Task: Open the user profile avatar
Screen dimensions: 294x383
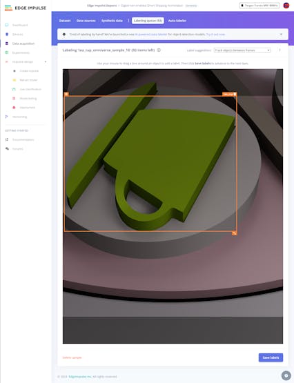Action: coord(286,6)
